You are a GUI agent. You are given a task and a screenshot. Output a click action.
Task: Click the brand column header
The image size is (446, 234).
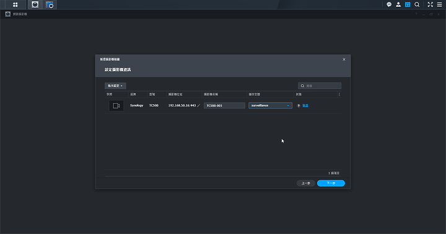pyautogui.click(x=133, y=94)
